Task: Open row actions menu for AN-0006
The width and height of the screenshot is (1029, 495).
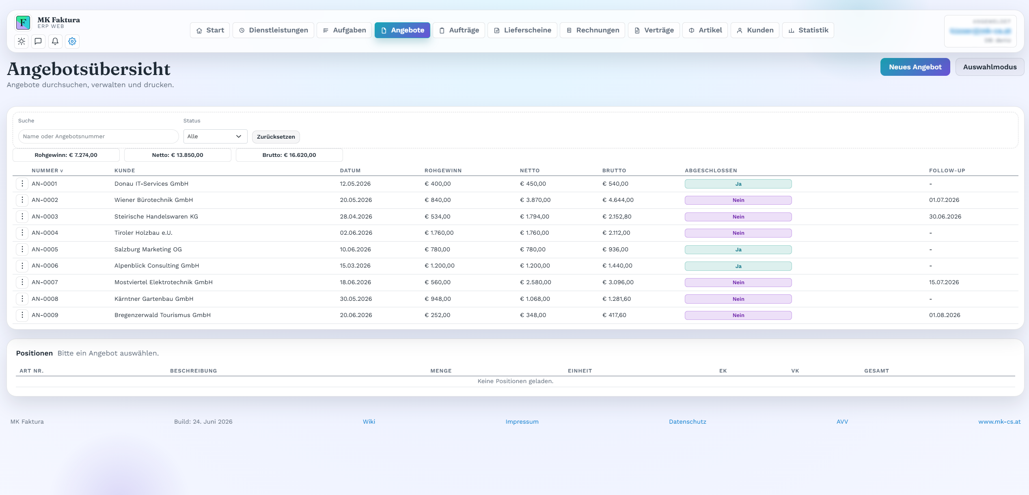Action: pos(22,266)
